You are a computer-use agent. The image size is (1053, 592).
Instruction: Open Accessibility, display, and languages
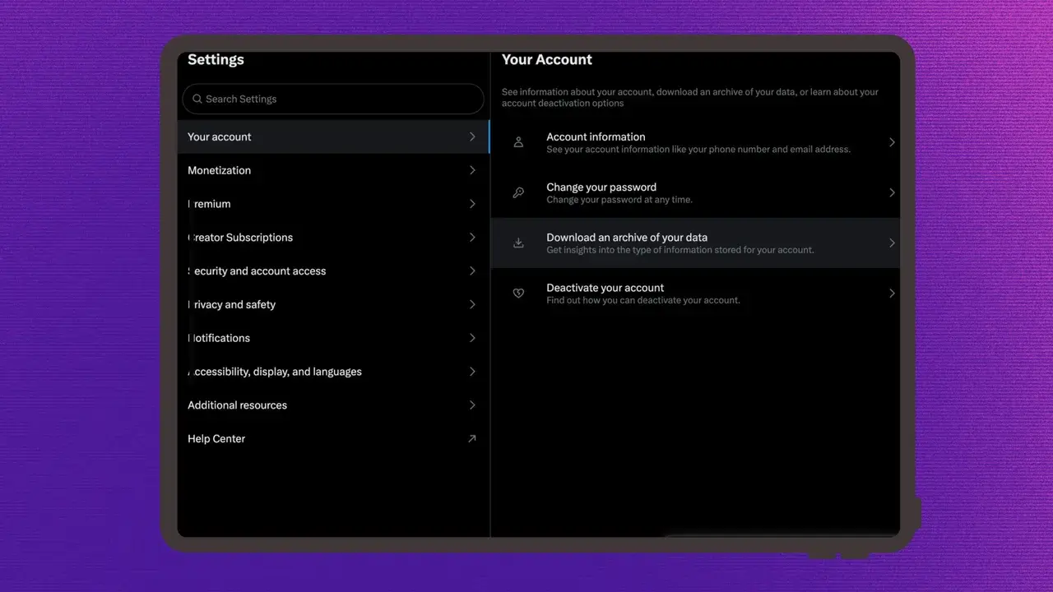(x=275, y=372)
